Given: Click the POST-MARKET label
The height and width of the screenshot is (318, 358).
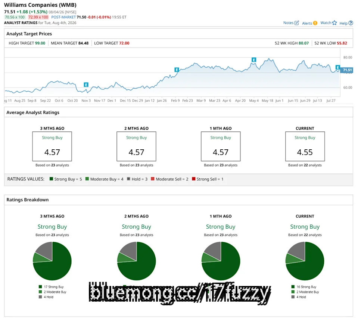Looking at the screenshot, I should point(63,17).
